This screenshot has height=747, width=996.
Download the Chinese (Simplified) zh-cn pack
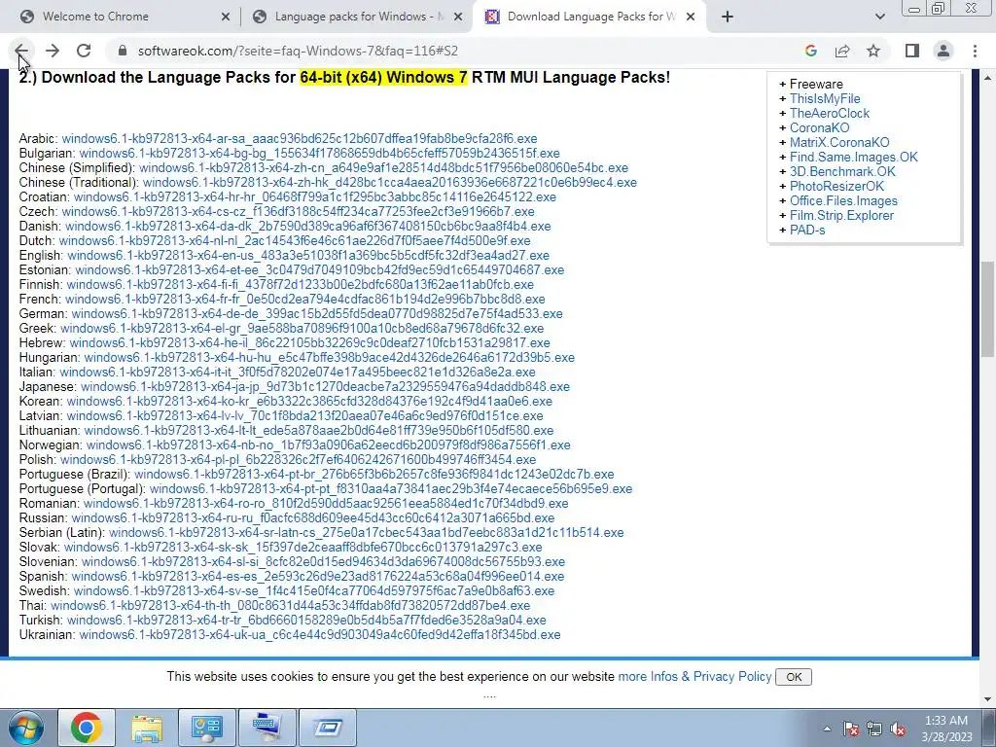pos(383,167)
